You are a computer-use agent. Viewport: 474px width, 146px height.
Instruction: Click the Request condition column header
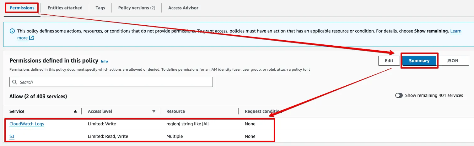coord(263,111)
